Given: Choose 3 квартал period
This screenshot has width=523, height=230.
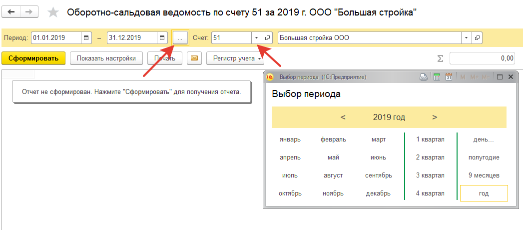Looking at the screenshot, I should pos(430,175).
